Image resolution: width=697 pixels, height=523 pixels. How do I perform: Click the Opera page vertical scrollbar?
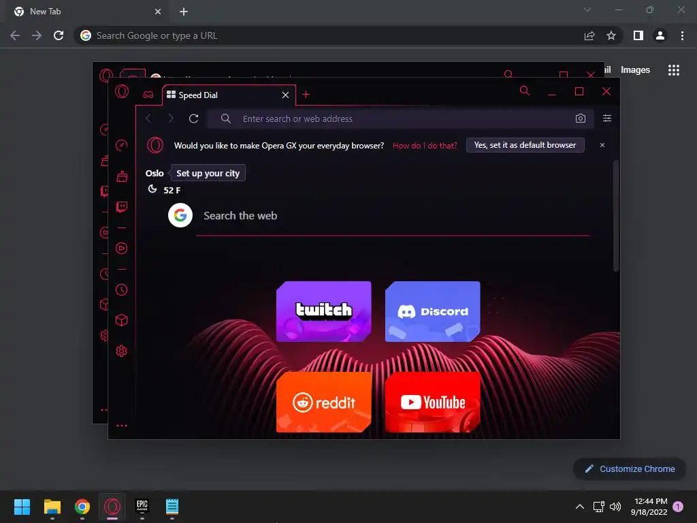coord(615,216)
